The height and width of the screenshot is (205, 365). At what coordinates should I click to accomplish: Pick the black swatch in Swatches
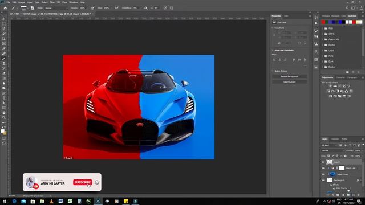click(x=343, y=22)
